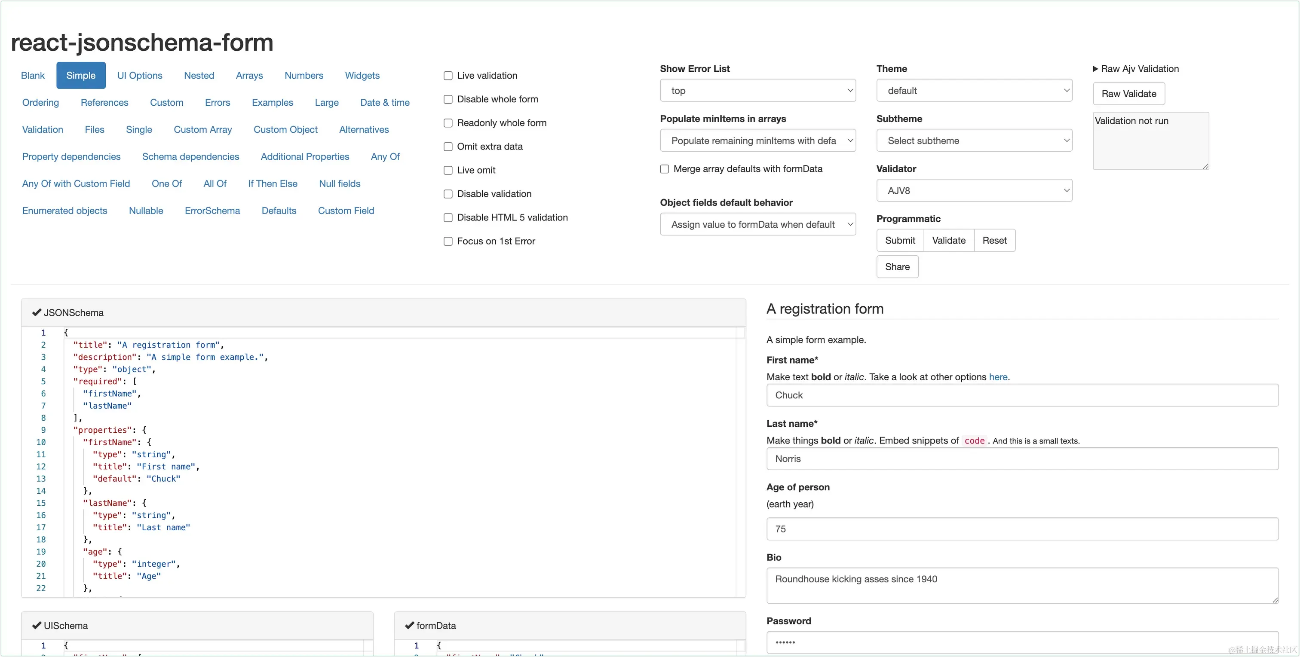Click the Share button
The image size is (1300, 657).
(x=897, y=267)
